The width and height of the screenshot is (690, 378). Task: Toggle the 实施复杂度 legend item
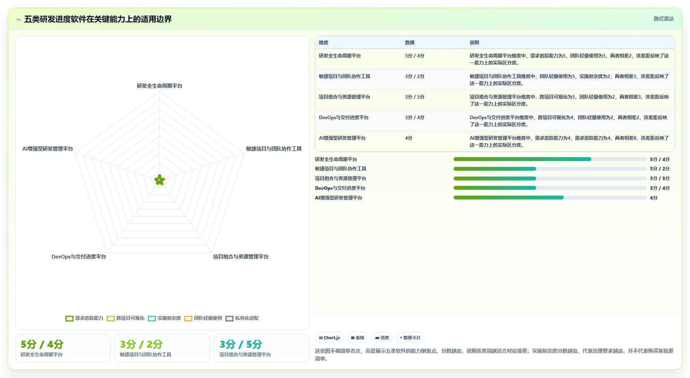164,318
